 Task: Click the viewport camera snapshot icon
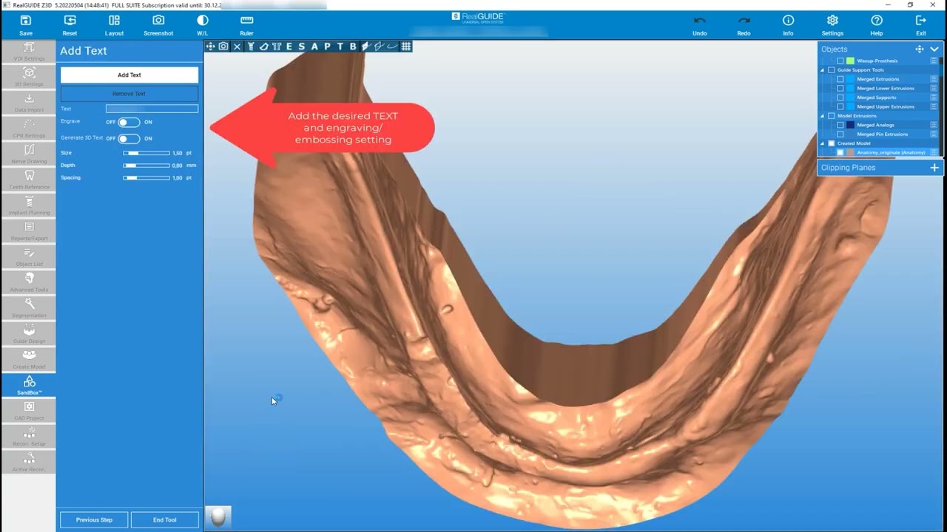tap(223, 47)
